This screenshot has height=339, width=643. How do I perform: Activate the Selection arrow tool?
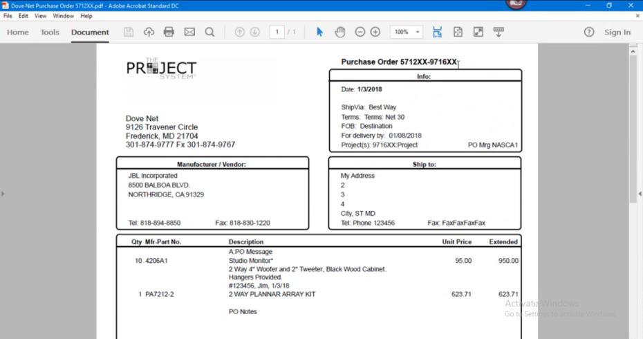coord(320,32)
